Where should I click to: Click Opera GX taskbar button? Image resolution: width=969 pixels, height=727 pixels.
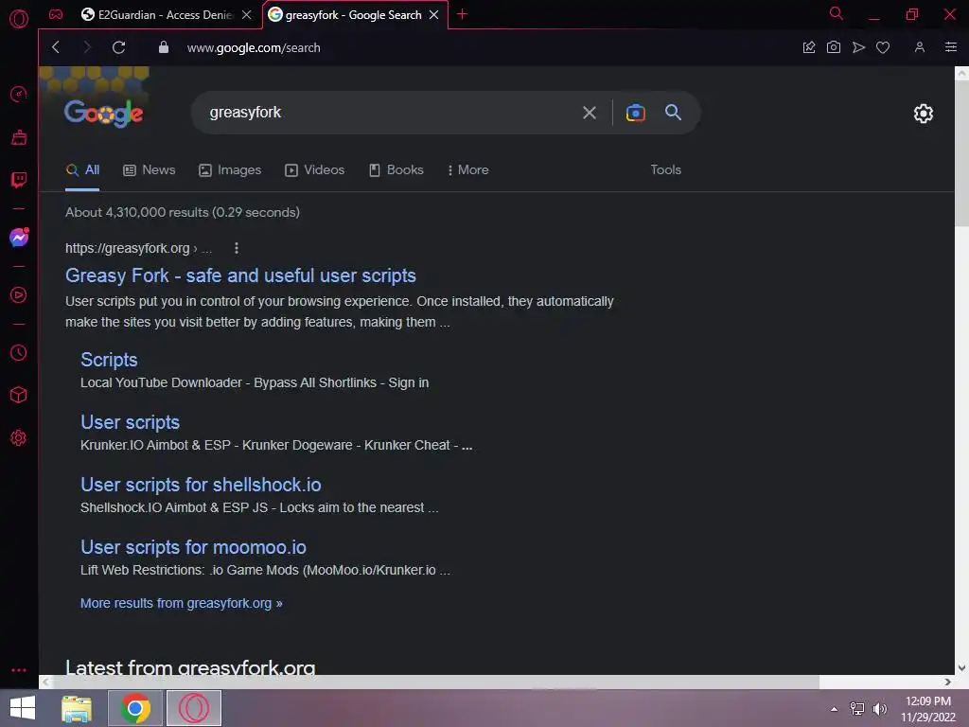[x=194, y=708]
